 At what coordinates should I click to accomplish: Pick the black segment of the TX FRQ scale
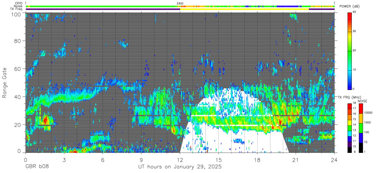pos(350,150)
